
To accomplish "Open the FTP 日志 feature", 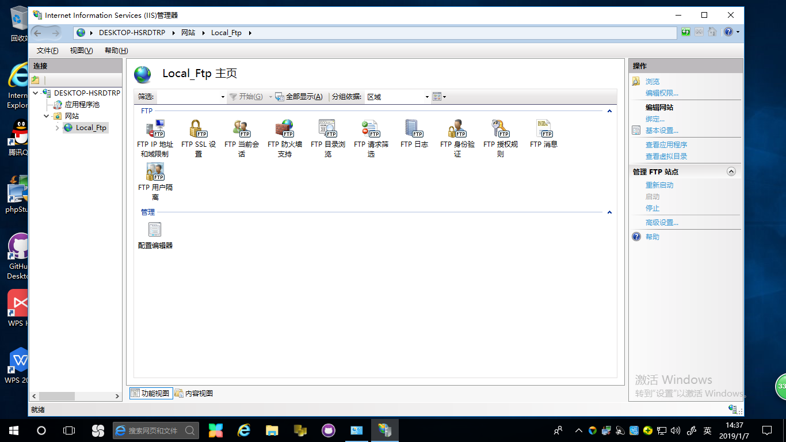I will (413, 131).
